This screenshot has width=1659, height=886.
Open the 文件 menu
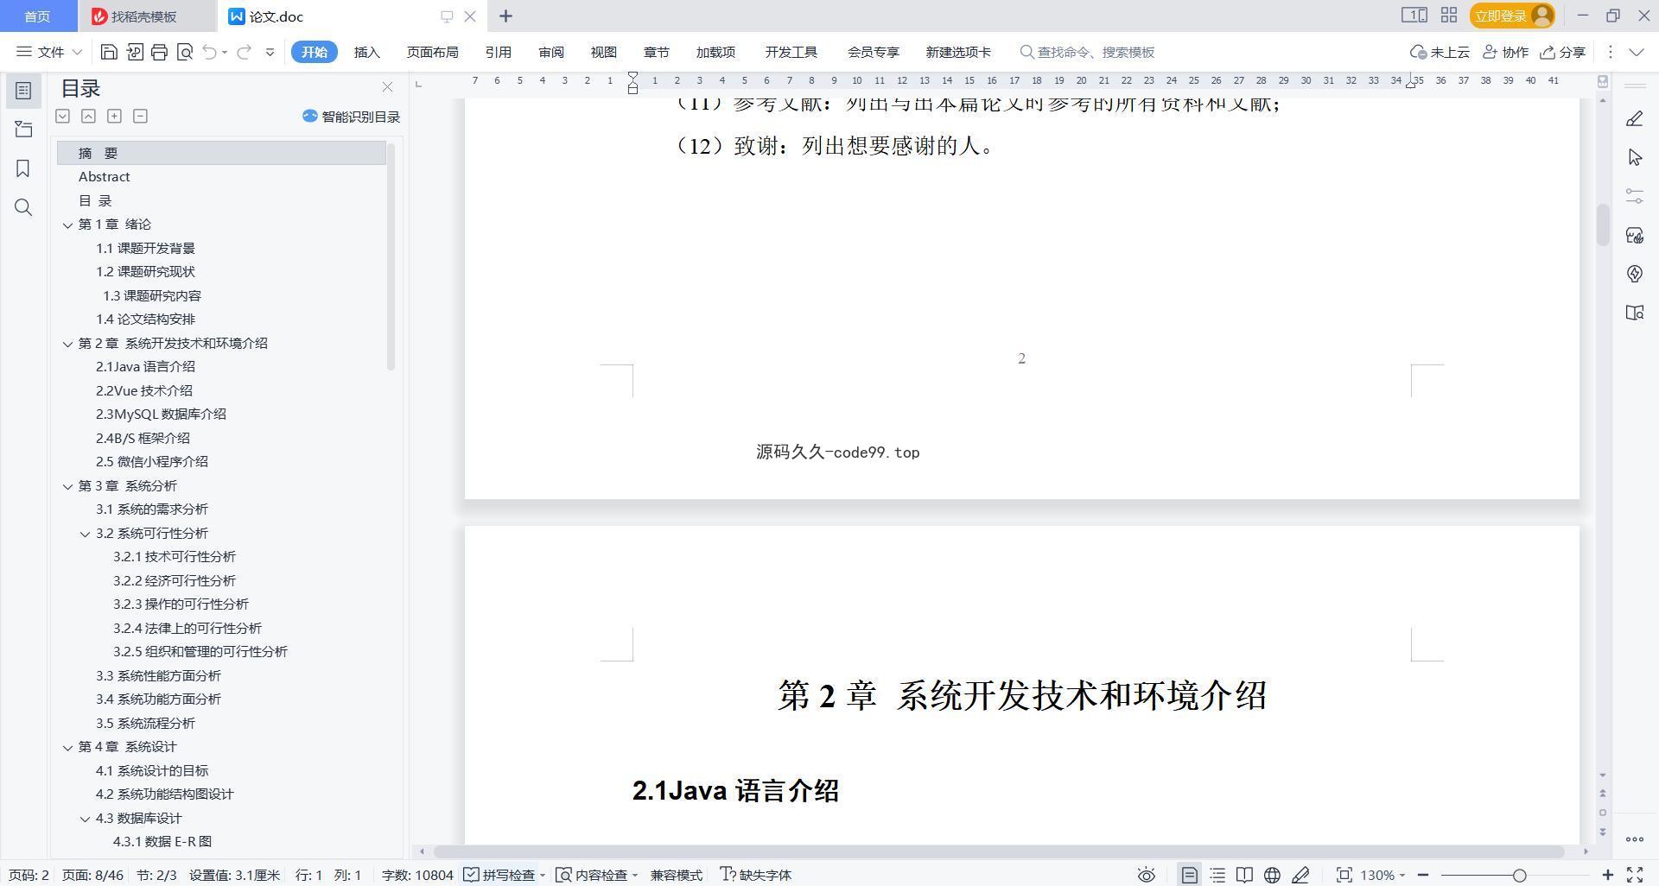tap(49, 52)
